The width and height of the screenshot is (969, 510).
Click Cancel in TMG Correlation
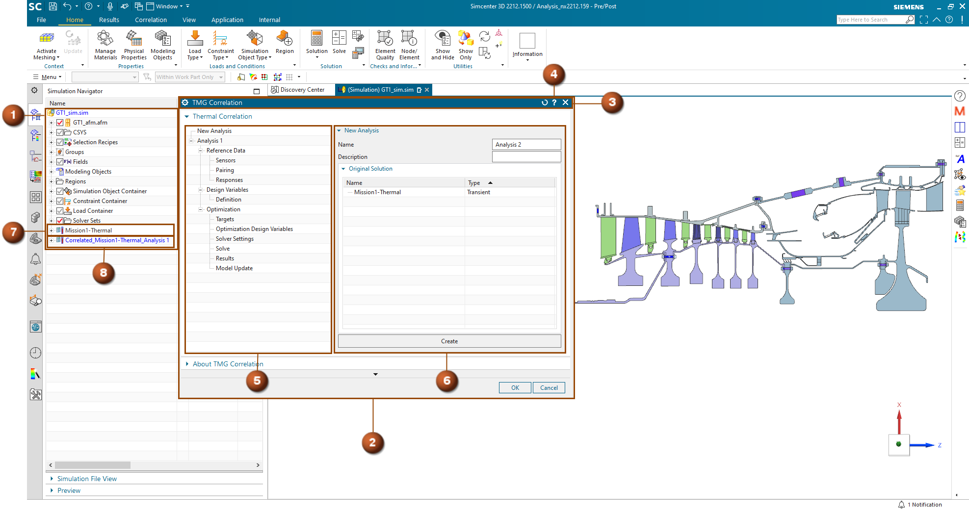point(549,388)
